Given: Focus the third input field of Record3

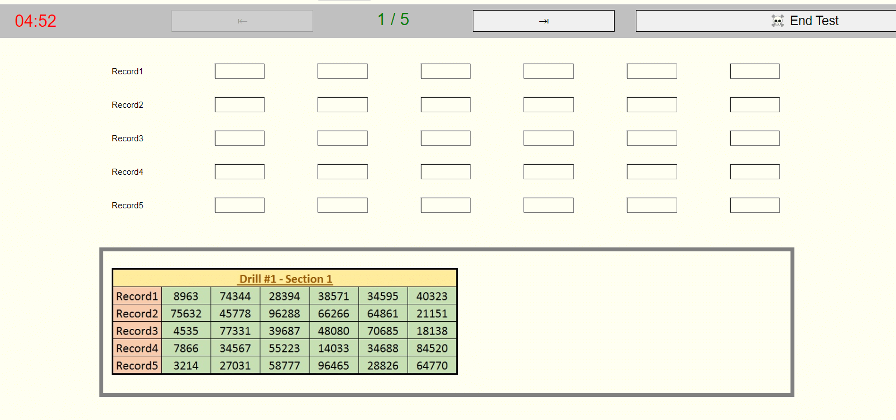Looking at the screenshot, I should pyautogui.click(x=445, y=138).
